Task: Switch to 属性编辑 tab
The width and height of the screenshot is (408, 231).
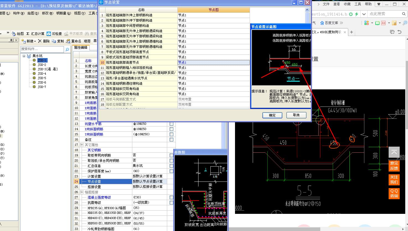Action: [81, 48]
